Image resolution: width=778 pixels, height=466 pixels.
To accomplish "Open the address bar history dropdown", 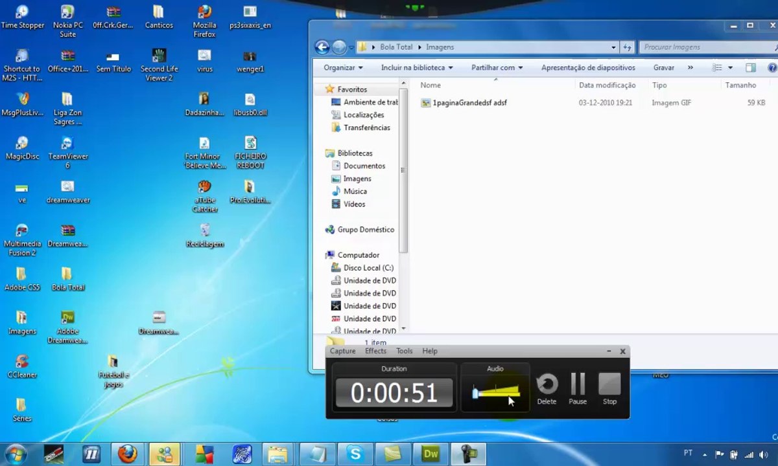I will (613, 47).
